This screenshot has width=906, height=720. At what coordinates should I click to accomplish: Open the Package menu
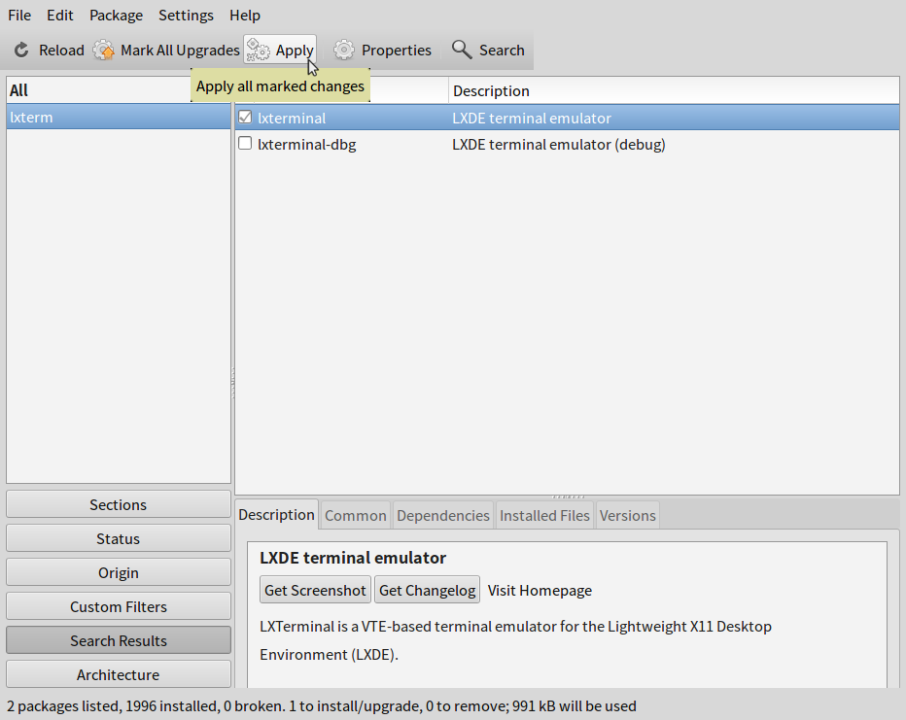tap(116, 15)
